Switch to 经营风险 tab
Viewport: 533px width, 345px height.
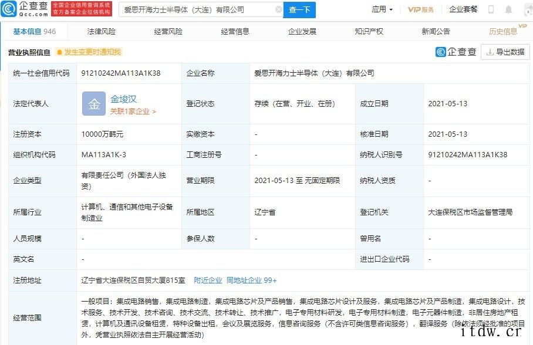tap(168, 32)
